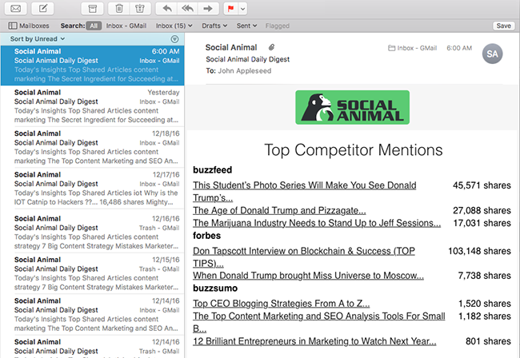Open the Inbox (15) dropdown
The width and height of the screenshot is (520, 358).
[174, 26]
